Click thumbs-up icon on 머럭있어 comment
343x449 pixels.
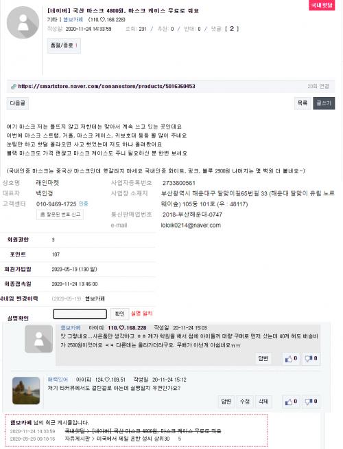tap(291, 402)
